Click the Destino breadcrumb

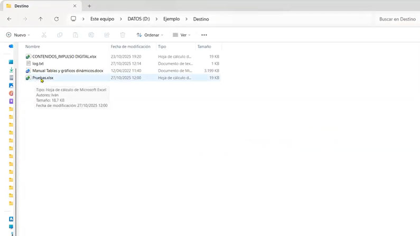pyautogui.click(x=201, y=19)
